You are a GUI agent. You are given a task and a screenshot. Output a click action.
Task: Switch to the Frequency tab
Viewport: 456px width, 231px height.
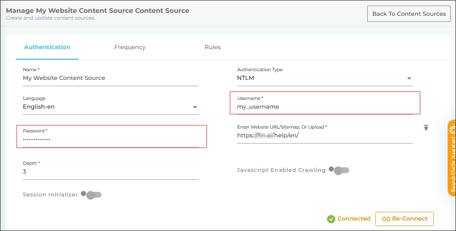point(130,47)
